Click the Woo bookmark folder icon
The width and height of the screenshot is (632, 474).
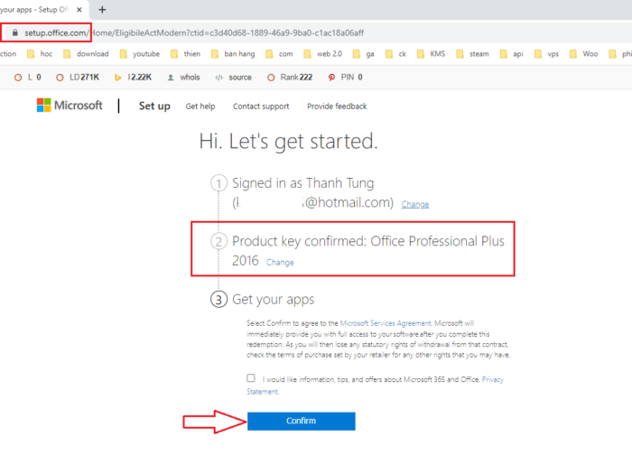573,54
